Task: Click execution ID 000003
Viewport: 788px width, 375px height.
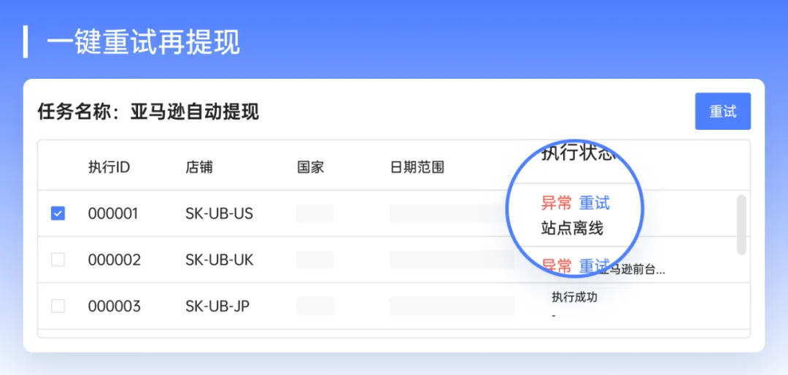Action: tap(114, 306)
